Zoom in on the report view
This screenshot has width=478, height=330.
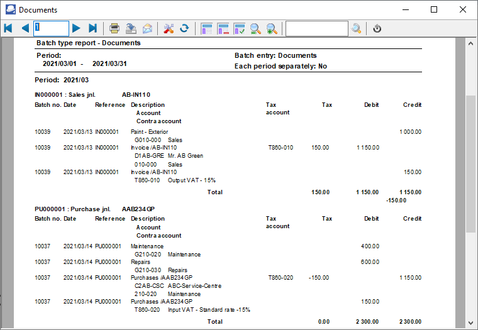[x=272, y=28]
